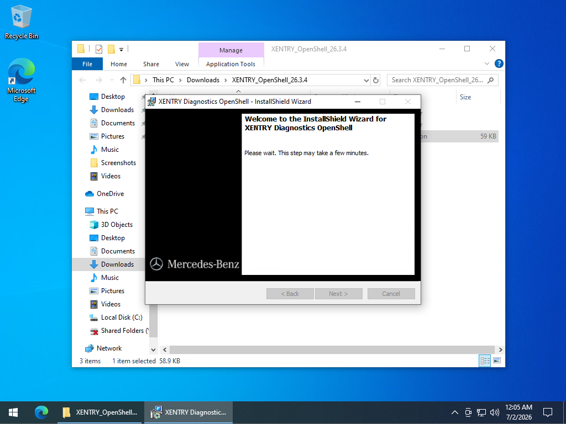This screenshot has width=566, height=424.
Task: Click Cancel in InstallShield Wizard
Action: [x=391, y=294]
